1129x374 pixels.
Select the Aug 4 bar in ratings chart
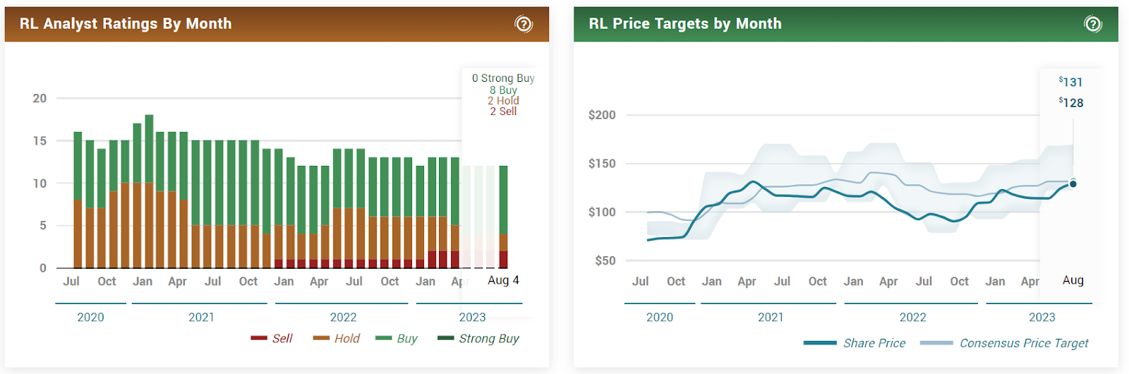coord(503,217)
